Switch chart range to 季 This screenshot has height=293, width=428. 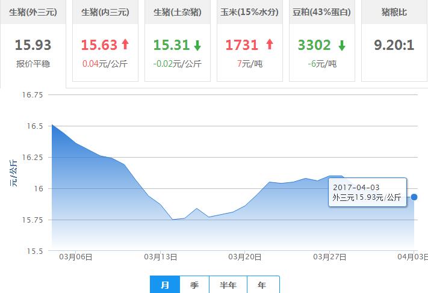[194, 285]
